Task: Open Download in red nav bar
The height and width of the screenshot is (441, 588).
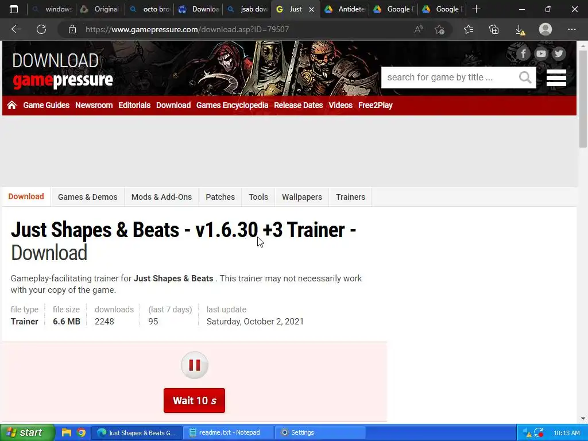Action: (173, 105)
